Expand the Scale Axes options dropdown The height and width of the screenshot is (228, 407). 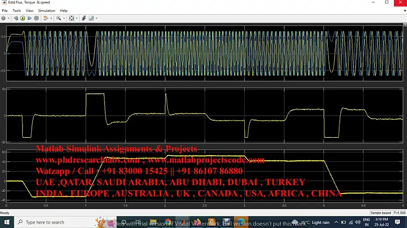(x=76, y=18)
